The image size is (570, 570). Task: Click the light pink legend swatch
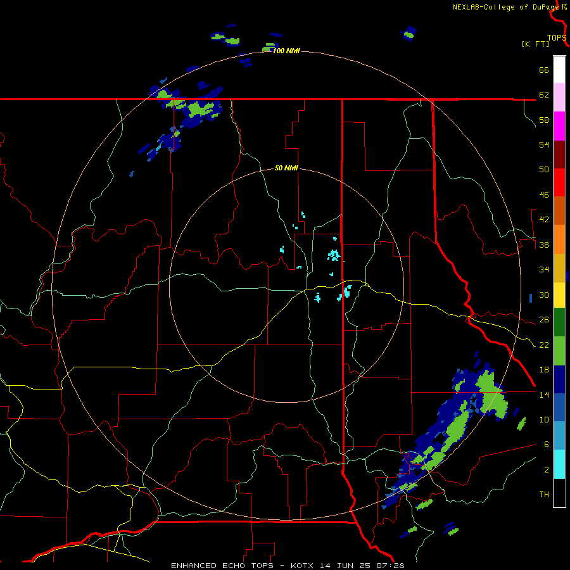(559, 97)
